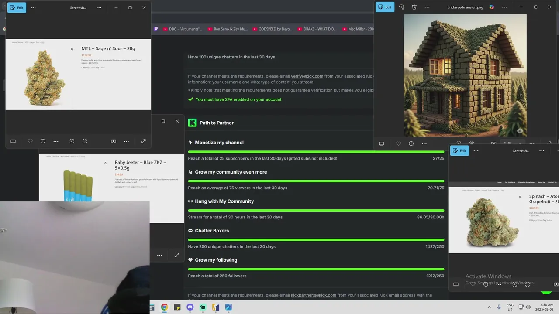Open Google Chrome from the taskbar
The height and width of the screenshot is (314, 559).
[164, 307]
